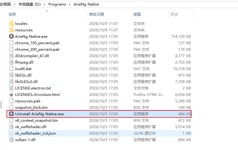
Task: Select file name resources.pak
Action: [x=28, y=101]
